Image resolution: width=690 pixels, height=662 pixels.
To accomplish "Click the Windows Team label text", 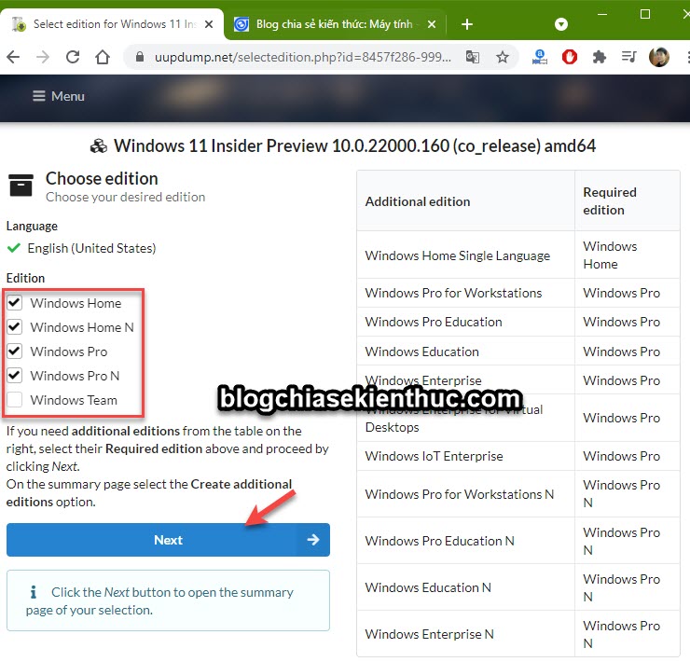I will [x=74, y=400].
